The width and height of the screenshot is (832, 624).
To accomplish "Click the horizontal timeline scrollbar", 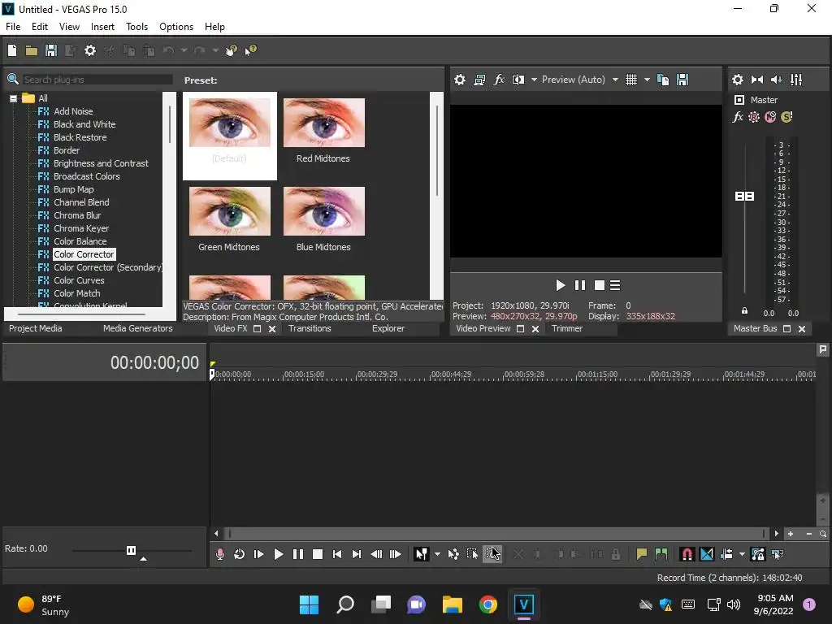I will (x=496, y=533).
